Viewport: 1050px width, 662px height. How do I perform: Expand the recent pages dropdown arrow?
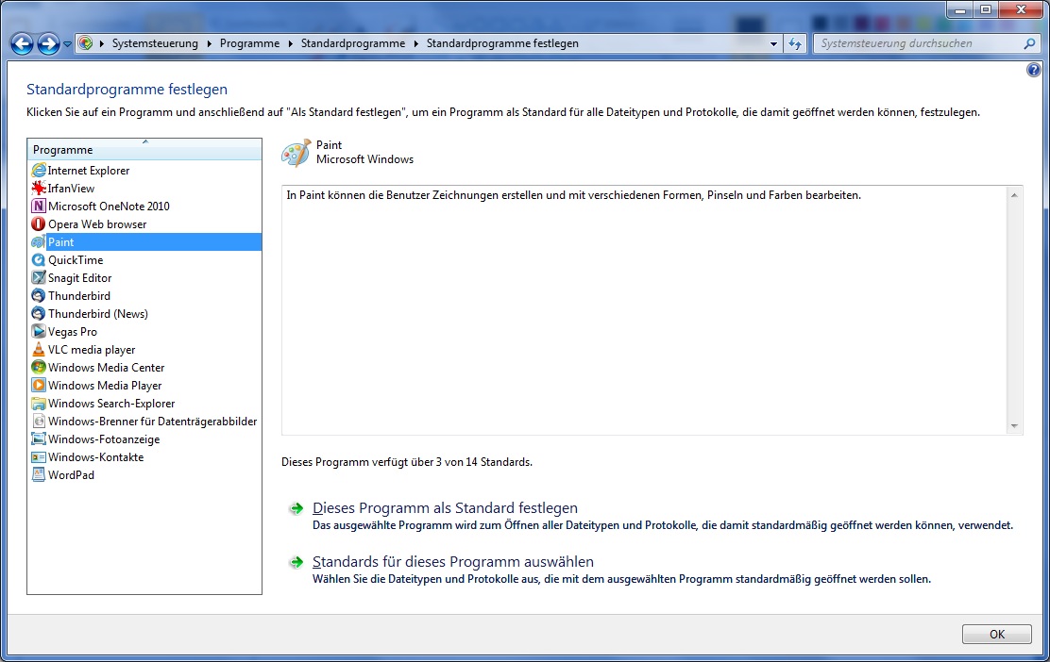point(68,44)
